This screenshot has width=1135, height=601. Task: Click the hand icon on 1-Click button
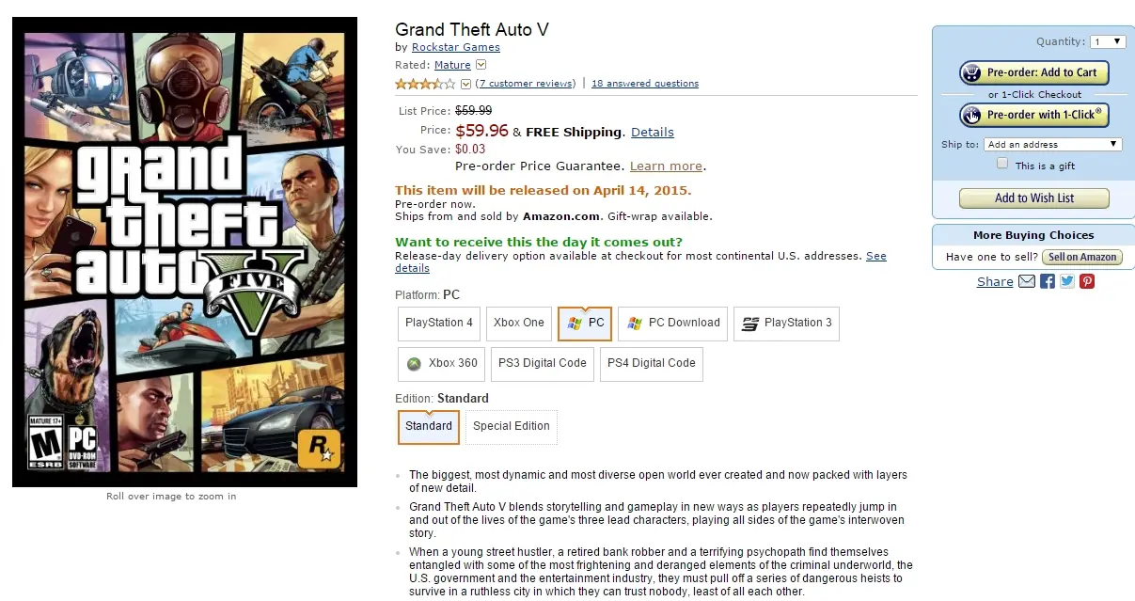[971, 115]
